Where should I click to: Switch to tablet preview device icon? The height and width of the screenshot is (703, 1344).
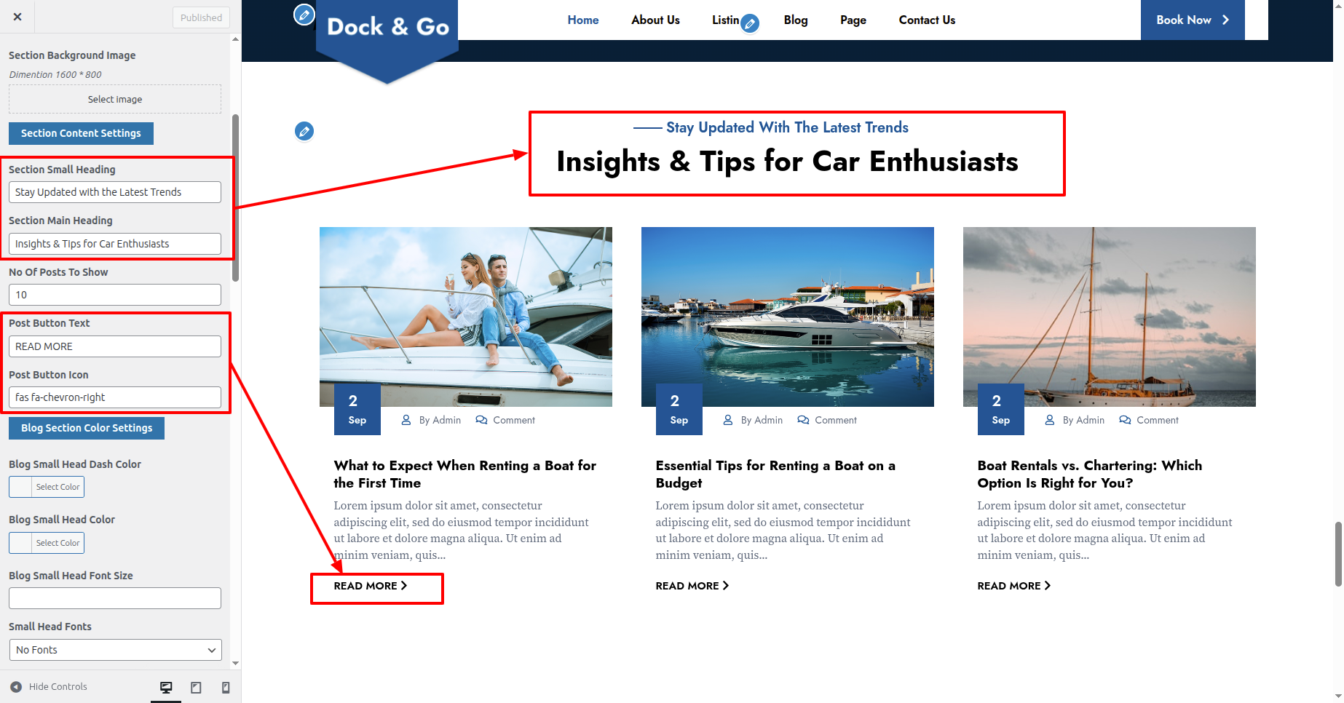click(196, 687)
